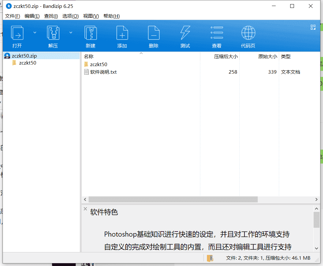323x266 pixels.
Task: Click the Bandizip title bar app icon
Action: 9,6
